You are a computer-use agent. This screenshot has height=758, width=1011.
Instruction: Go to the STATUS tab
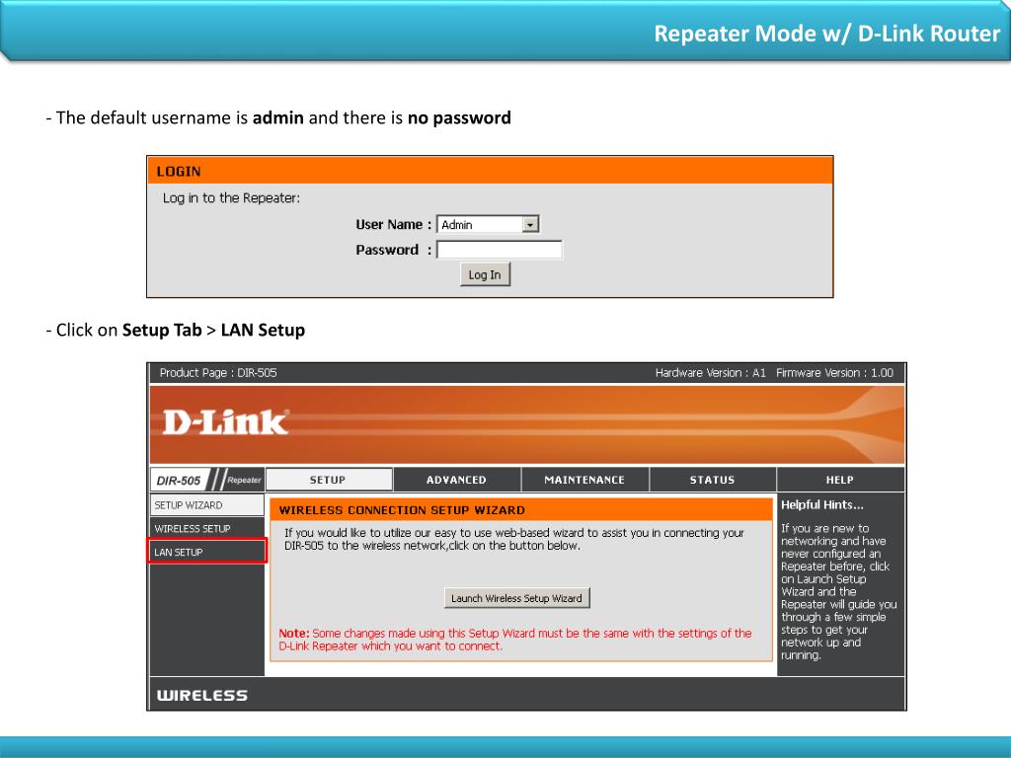(713, 480)
